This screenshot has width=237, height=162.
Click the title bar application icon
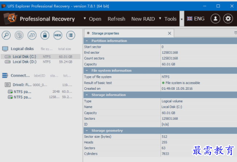point(4,6)
